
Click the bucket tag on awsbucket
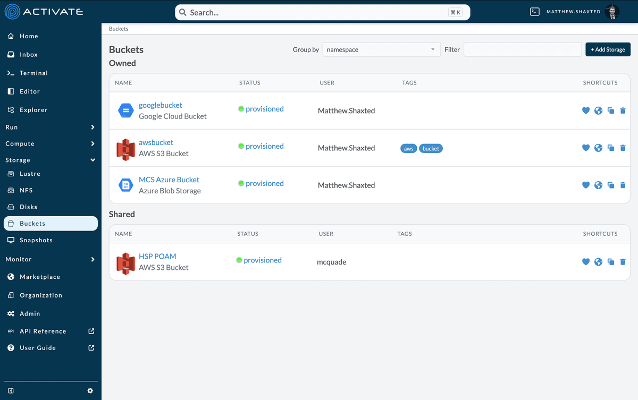[x=431, y=149]
